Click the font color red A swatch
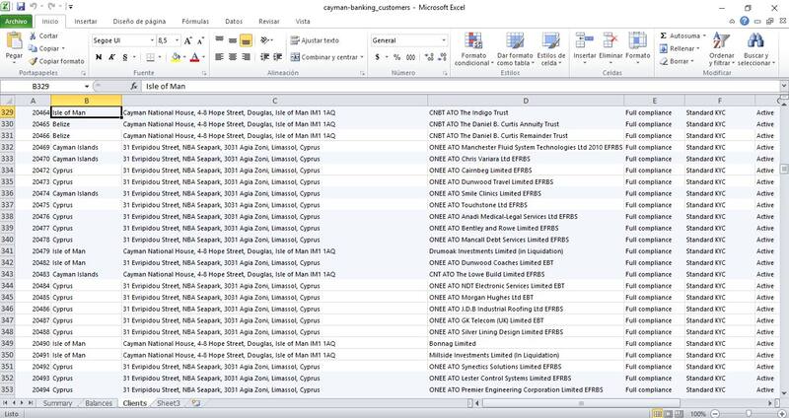 [193, 57]
